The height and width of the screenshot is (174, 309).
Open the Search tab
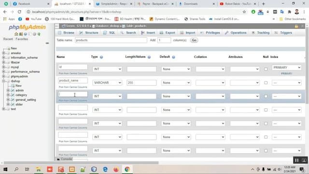[128, 33]
